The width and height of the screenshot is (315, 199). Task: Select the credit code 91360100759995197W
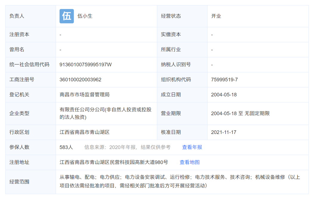(86, 65)
